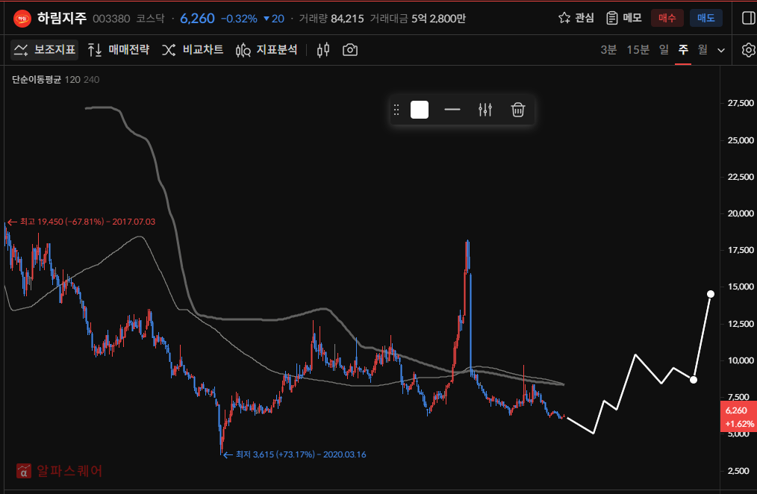Click the 20,000 price axis label

point(741,213)
